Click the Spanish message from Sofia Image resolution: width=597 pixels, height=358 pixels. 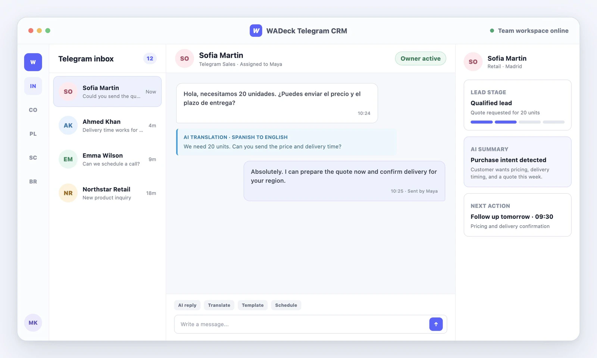point(277,103)
